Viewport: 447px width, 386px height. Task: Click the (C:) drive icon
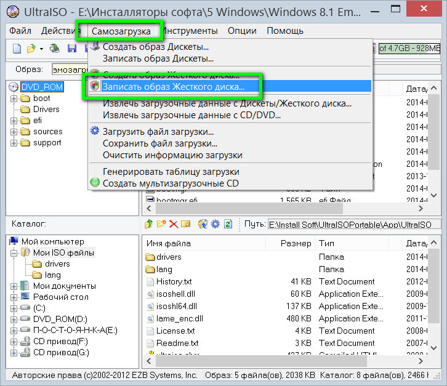point(25,308)
